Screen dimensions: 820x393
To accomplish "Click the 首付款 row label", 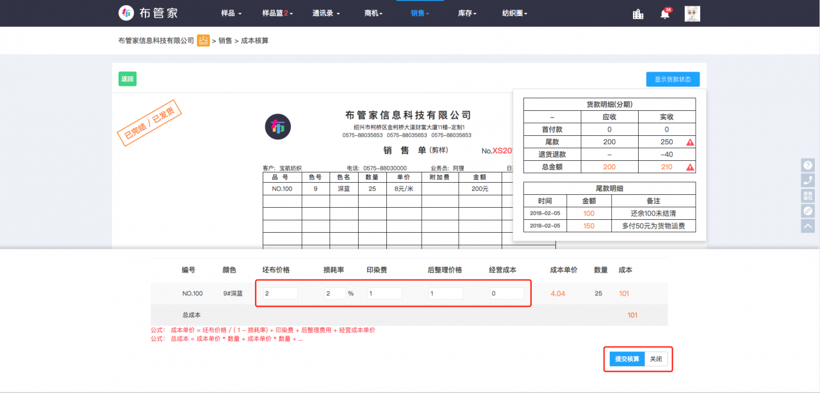I will pyautogui.click(x=552, y=130).
